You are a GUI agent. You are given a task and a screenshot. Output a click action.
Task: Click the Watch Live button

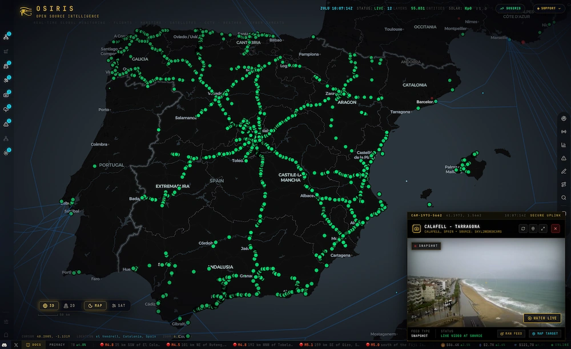(x=542, y=318)
